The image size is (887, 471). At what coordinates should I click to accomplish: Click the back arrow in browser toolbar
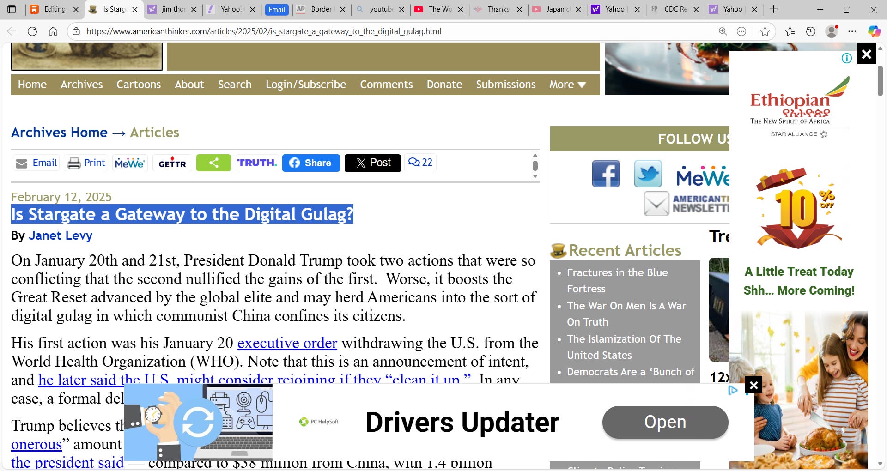click(12, 31)
